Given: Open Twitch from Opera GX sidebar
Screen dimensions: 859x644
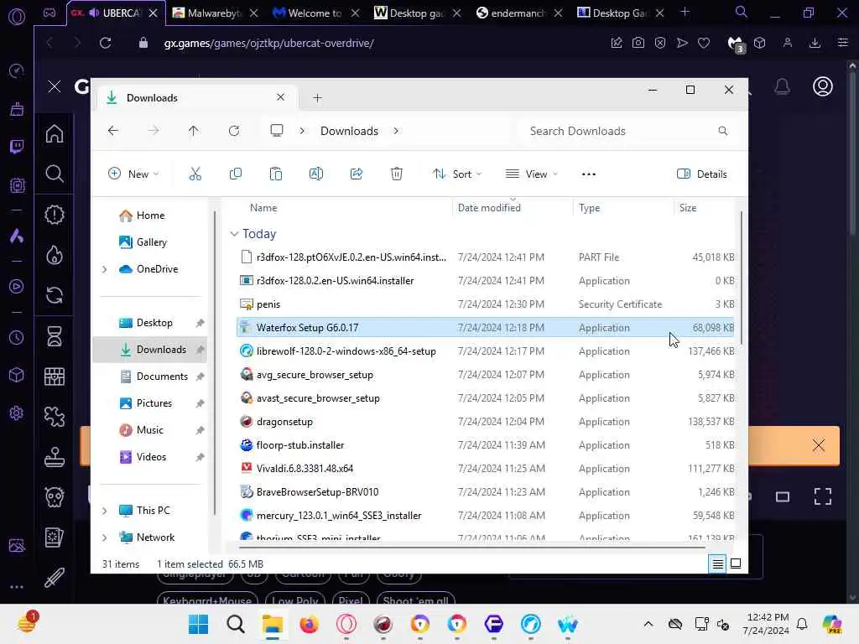Looking at the screenshot, I should (x=17, y=146).
